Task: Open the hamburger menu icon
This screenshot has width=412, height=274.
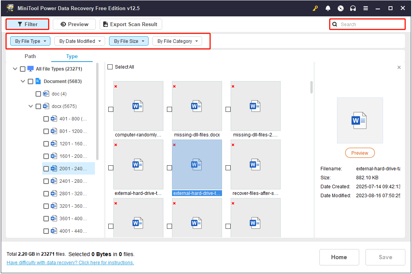Action: pyautogui.click(x=365, y=8)
